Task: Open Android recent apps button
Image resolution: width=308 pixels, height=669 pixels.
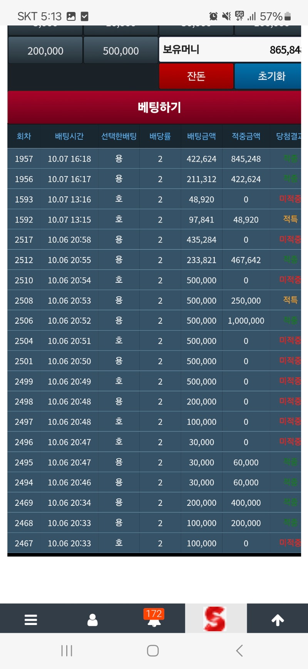Action: coord(67,651)
